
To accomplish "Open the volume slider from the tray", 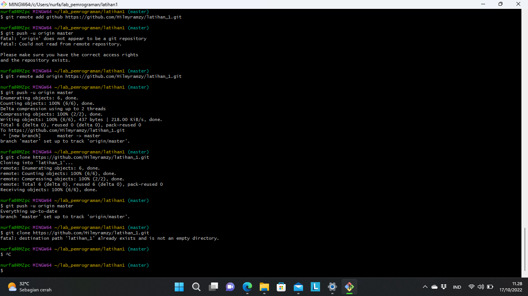I will click(x=480, y=287).
